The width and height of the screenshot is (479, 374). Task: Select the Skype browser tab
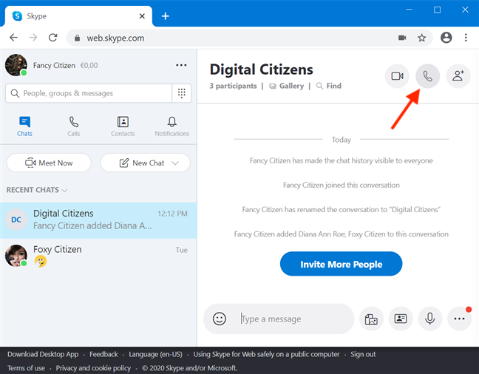click(79, 16)
